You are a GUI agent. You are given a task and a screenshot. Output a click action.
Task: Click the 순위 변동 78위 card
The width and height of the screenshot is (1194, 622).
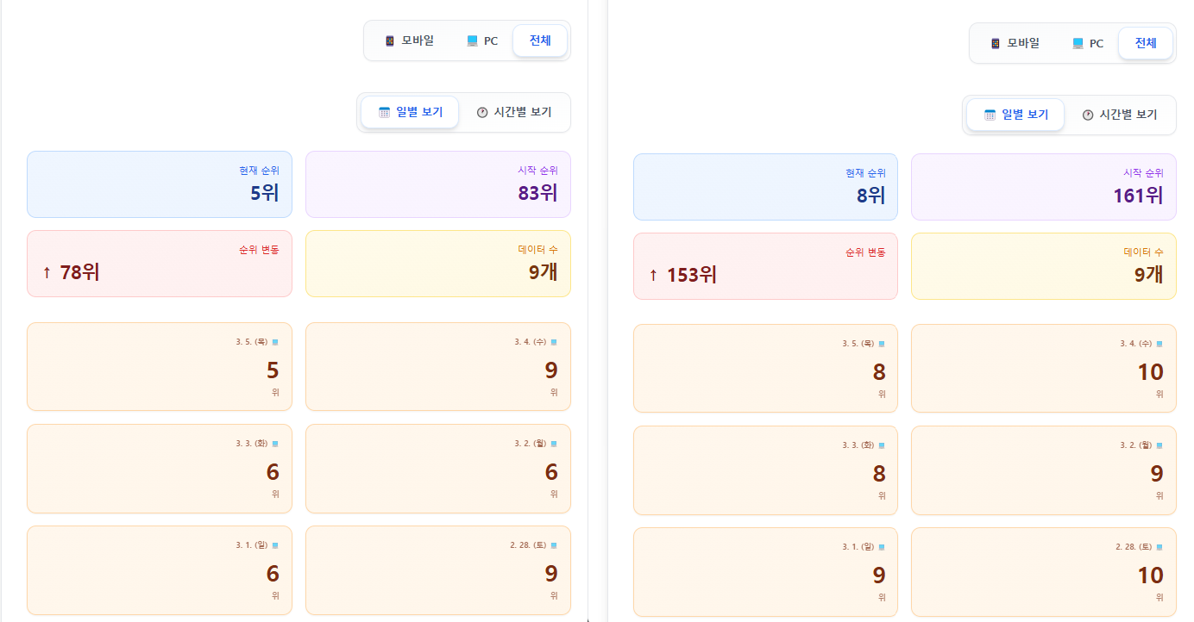(x=160, y=264)
